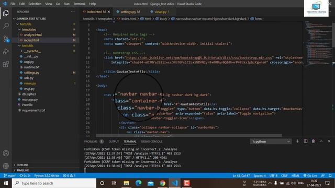Close the terminal panel
This screenshot has width=335, height=188.
(x=329, y=142)
